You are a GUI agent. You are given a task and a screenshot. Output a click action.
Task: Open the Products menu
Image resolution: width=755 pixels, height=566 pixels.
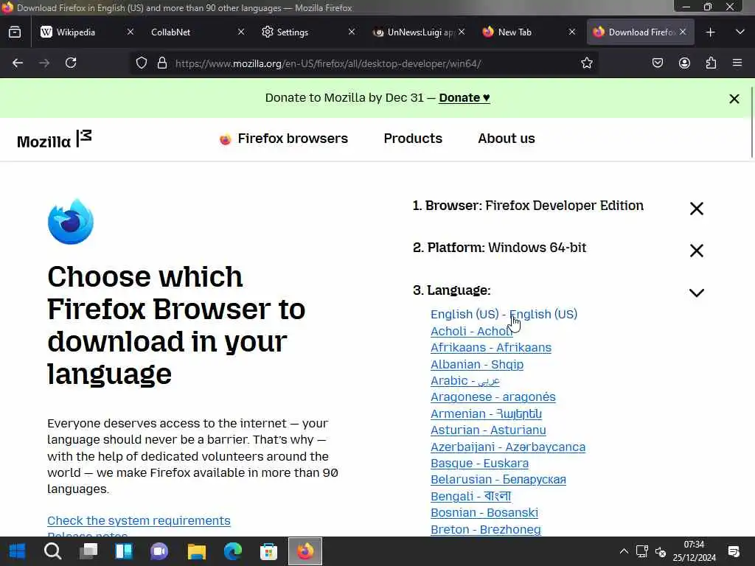[x=413, y=139]
